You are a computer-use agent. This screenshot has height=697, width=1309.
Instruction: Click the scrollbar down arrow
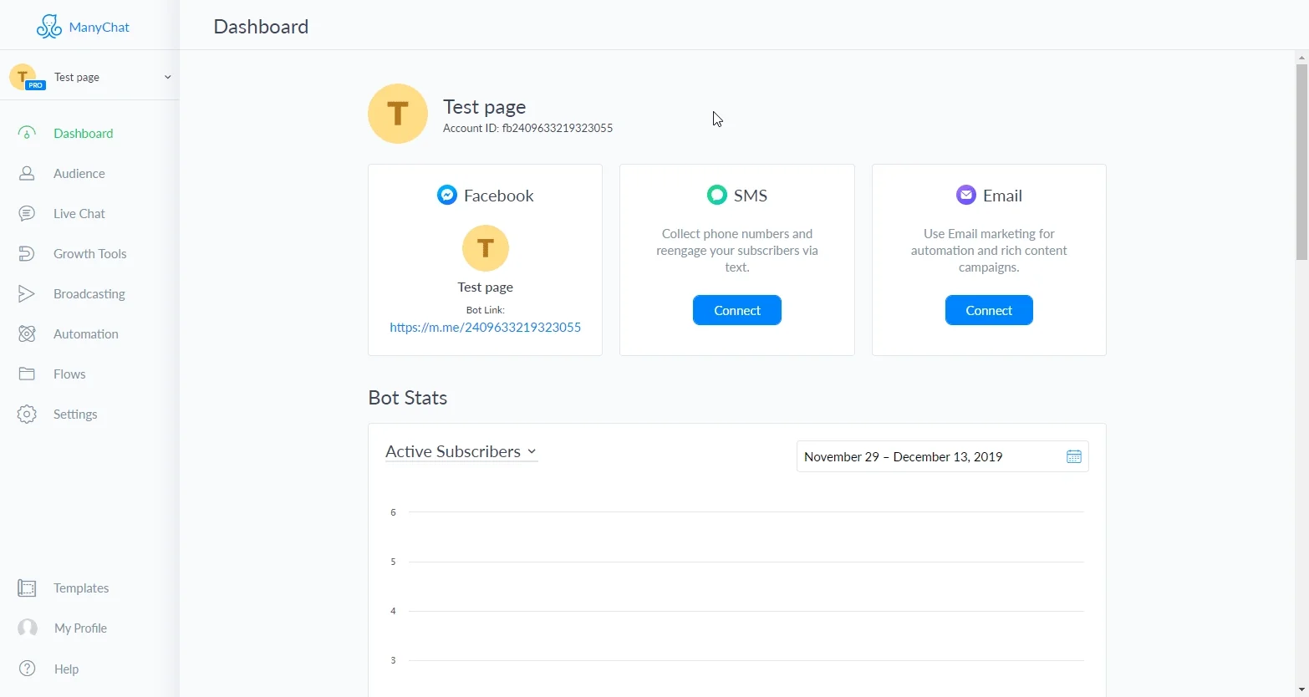click(x=1301, y=689)
